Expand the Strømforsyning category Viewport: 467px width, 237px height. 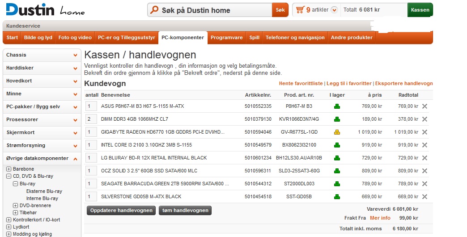(x=75, y=146)
